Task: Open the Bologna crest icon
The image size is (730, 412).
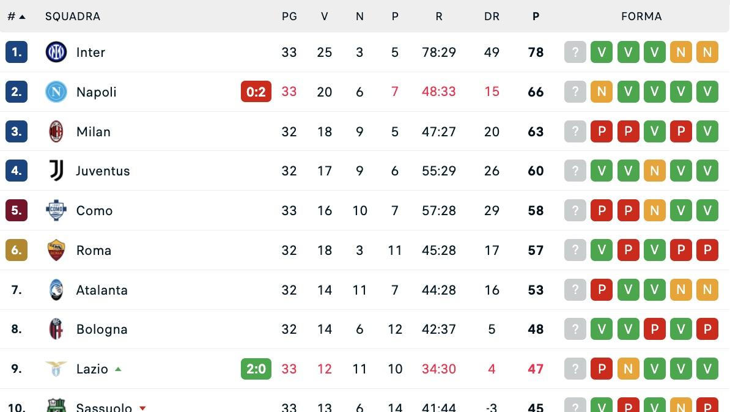Action: coord(56,329)
